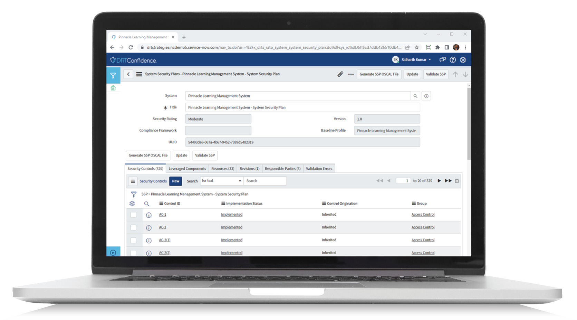Switch to Validation Errors tab
Image resolution: width=577 pixels, height=320 pixels.
319,169
